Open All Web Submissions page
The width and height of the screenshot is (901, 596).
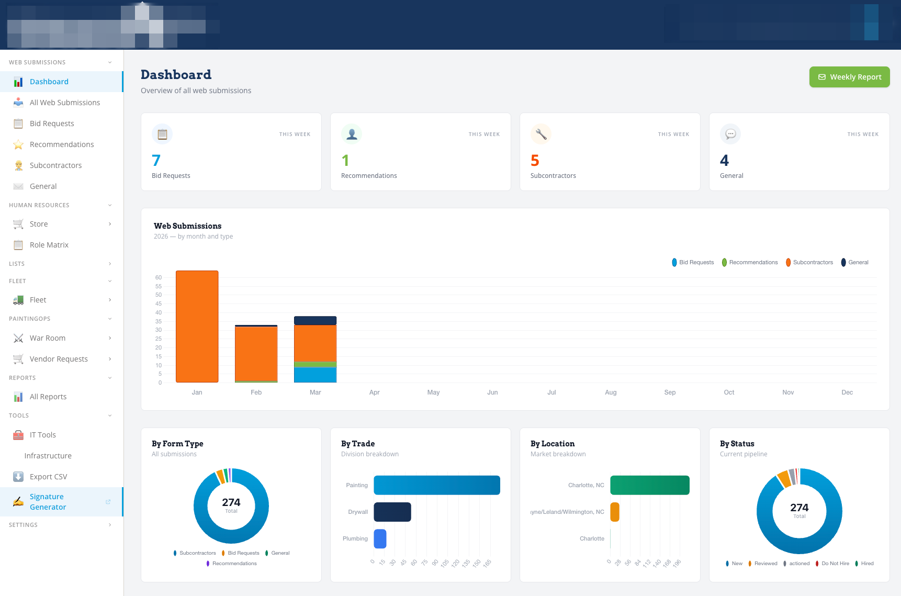[61, 103]
